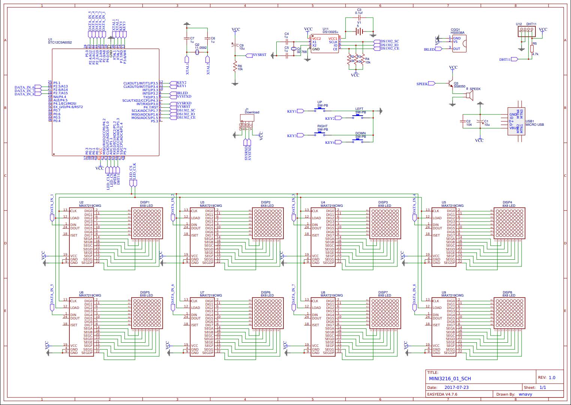This screenshot has height=405, width=571.
Task: Click the U6 designator label
Action: tap(81, 292)
